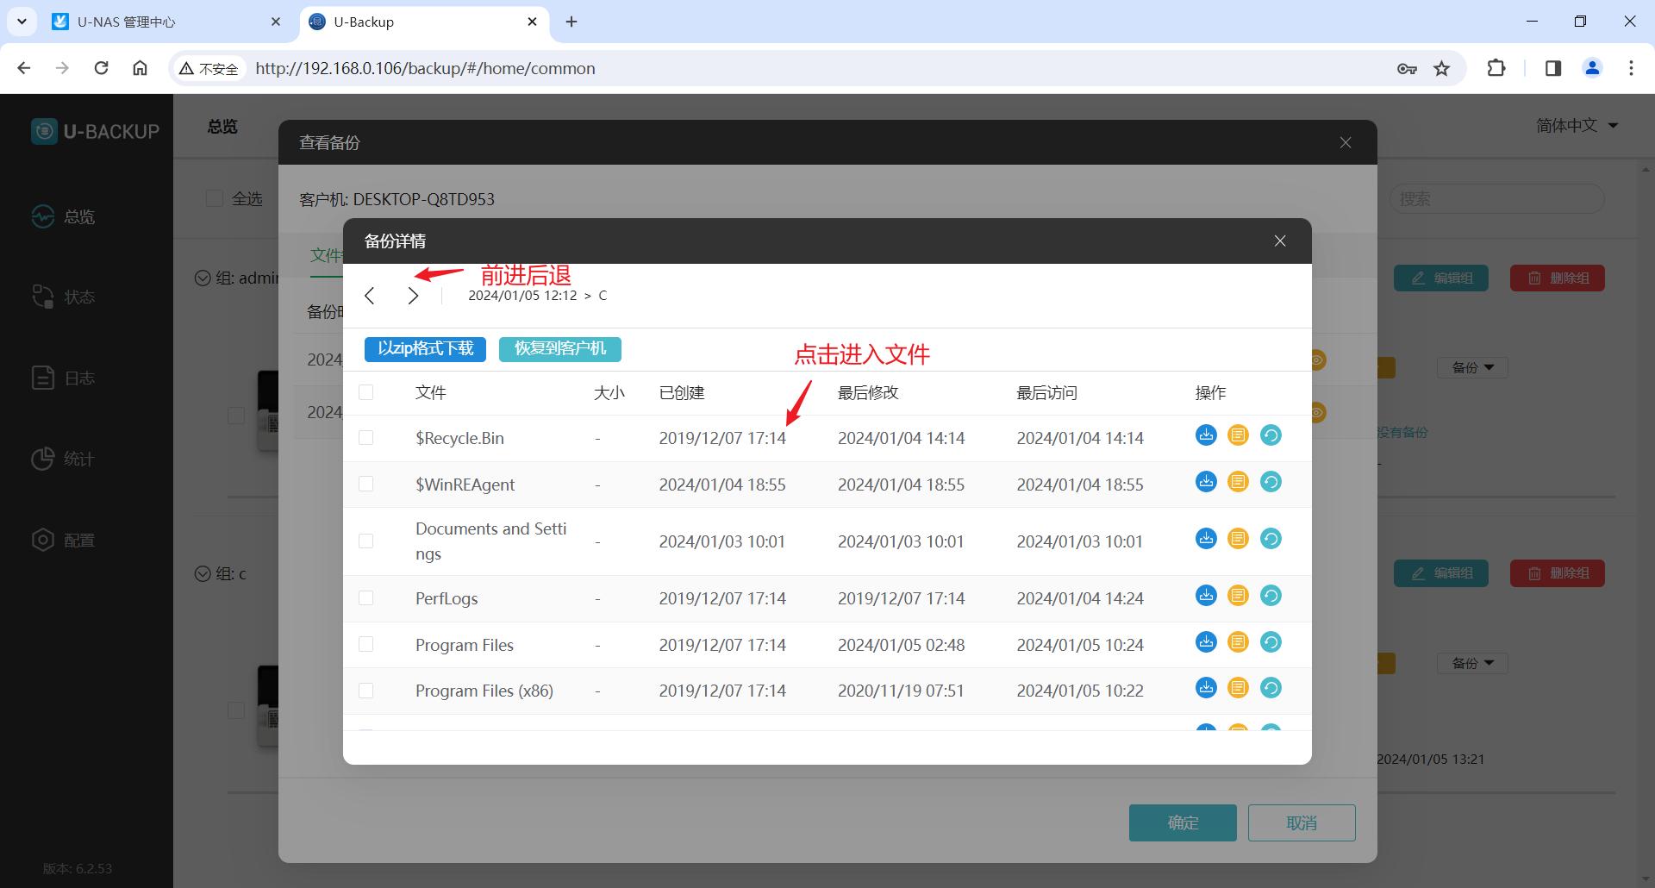Screen dimensions: 1655x888
Task: Click teal restore icon for PerfLogs
Action: tap(1271, 596)
